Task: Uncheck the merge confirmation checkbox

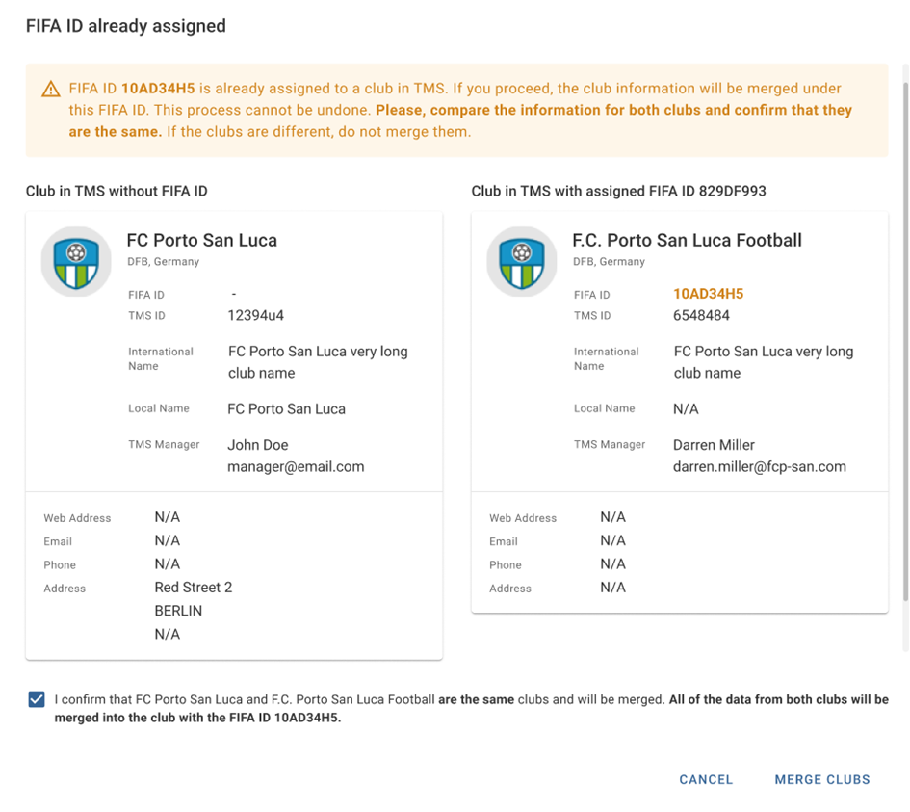Action: [x=37, y=699]
